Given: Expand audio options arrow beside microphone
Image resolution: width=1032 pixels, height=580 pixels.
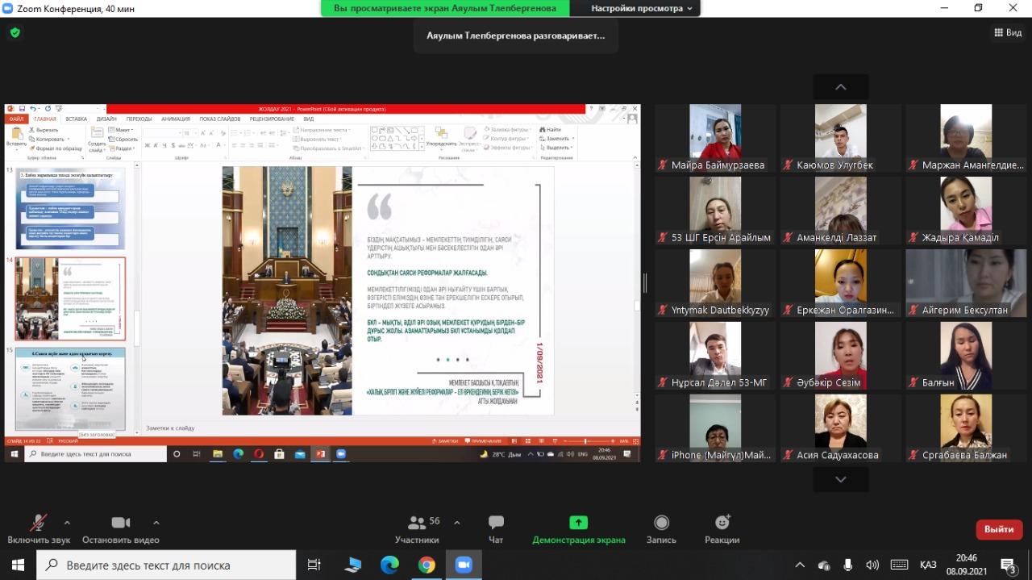Looking at the screenshot, I should pos(67,522).
